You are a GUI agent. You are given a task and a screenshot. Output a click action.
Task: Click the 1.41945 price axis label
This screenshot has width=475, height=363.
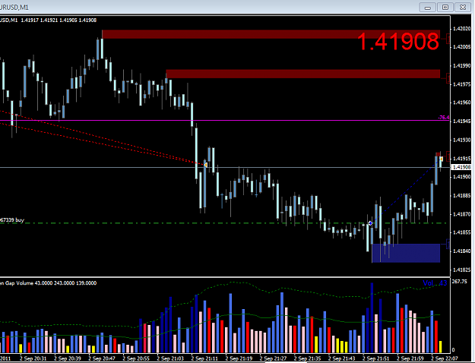pos(462,121)
